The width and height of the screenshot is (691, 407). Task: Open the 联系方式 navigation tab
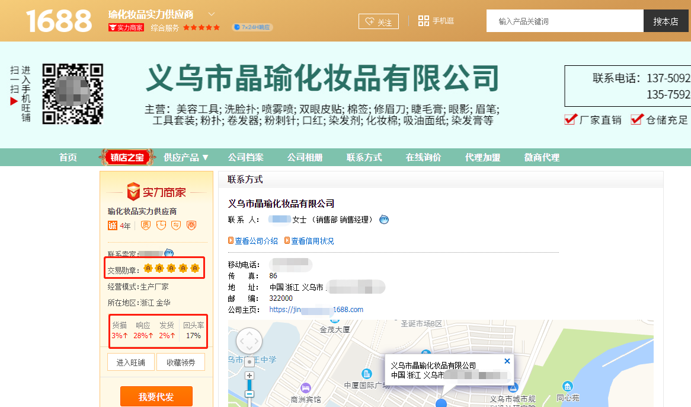(x=364, y=157)
